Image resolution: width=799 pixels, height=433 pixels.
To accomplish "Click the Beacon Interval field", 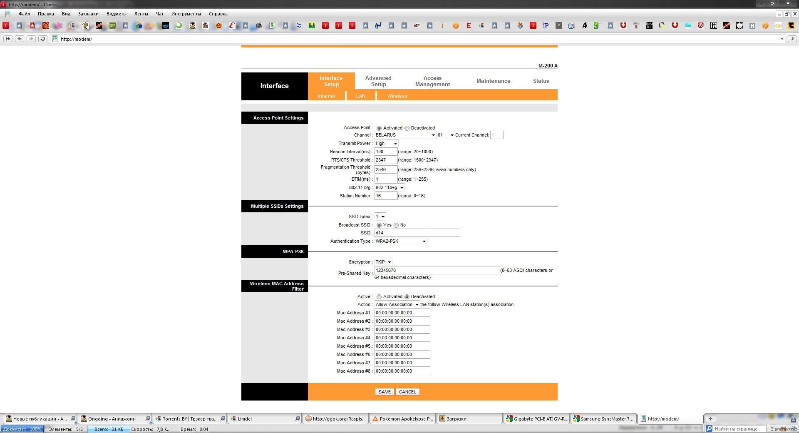I will point(386,152).
